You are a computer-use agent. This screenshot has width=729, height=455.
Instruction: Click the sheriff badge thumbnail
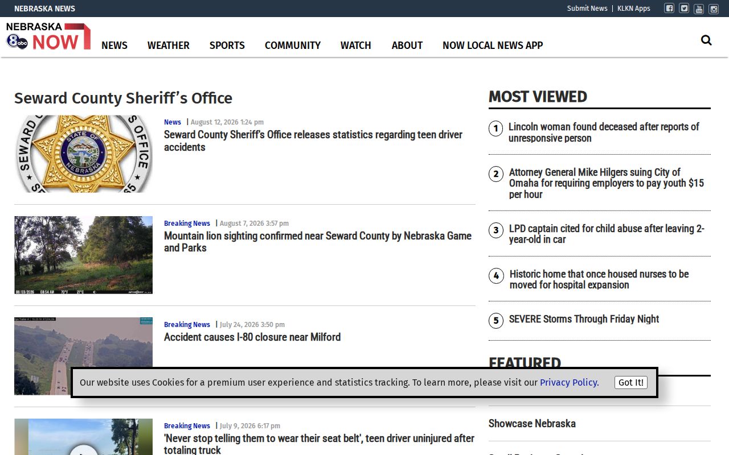(x=83, y=154)
